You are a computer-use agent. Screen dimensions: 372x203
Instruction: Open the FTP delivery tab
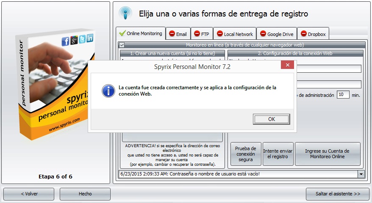[x=202, y=34]
